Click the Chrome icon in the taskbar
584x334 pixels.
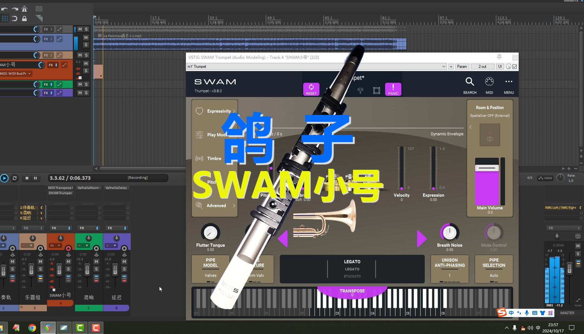click(32, 328)
